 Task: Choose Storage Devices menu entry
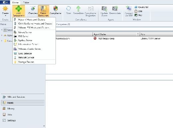tap(34, 62)
